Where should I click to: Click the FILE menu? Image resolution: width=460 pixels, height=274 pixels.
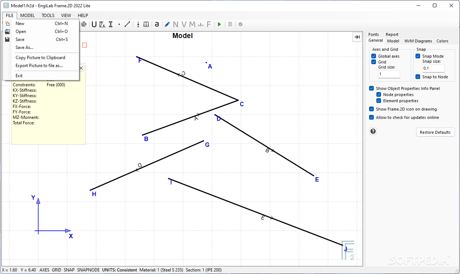10,16
